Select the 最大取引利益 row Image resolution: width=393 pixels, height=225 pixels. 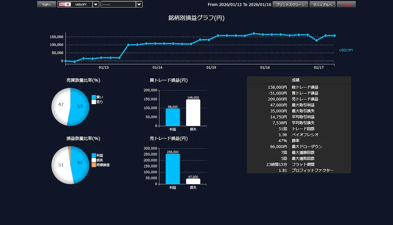[x=299, y=105]
